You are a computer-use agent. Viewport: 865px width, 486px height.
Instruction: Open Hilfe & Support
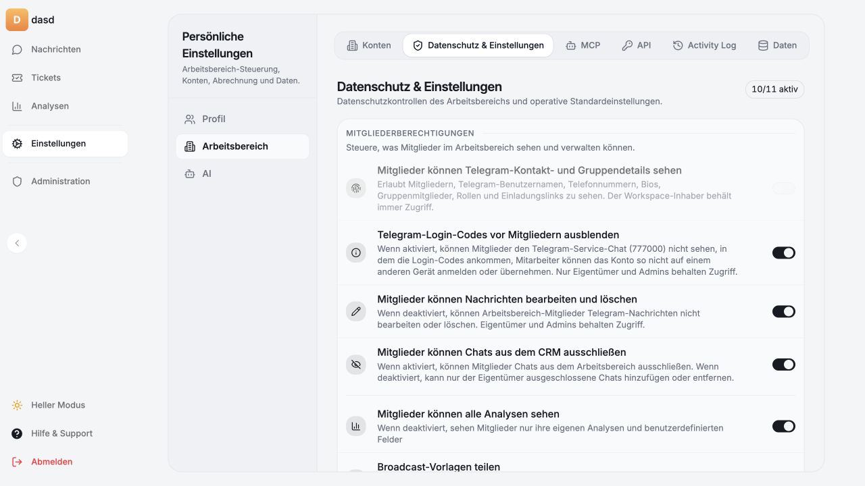[x=65, y=433]
